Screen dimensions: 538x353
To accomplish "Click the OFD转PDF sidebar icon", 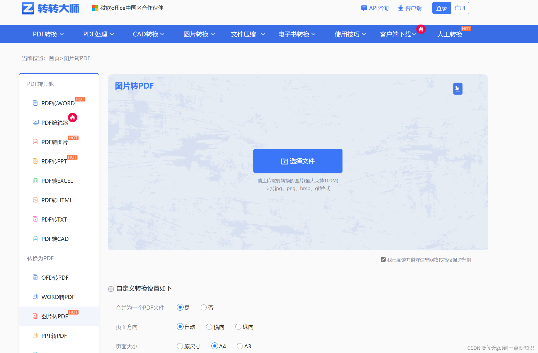I will click(x=35, y=277).
